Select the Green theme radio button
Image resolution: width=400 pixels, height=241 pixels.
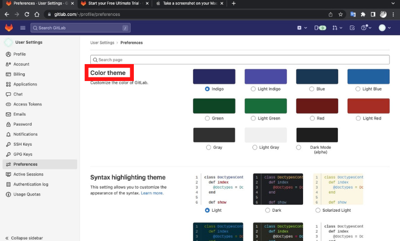[207, 118]
